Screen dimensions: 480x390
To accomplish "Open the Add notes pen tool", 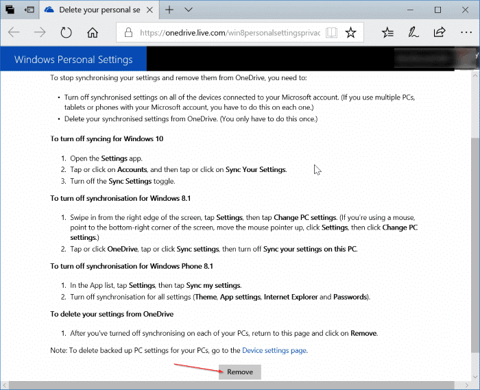I will (413, 32).
